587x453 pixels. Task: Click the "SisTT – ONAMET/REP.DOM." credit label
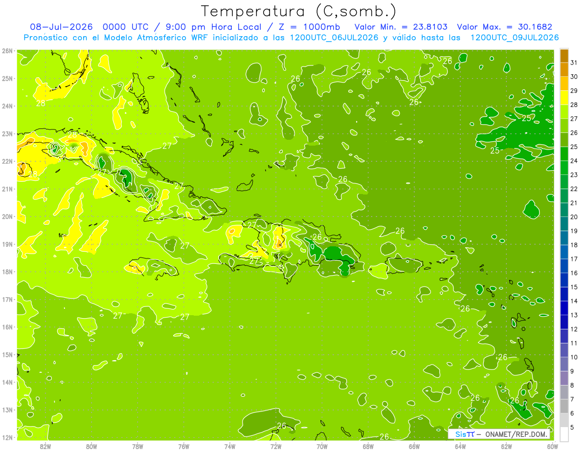[x=499, y=434]
